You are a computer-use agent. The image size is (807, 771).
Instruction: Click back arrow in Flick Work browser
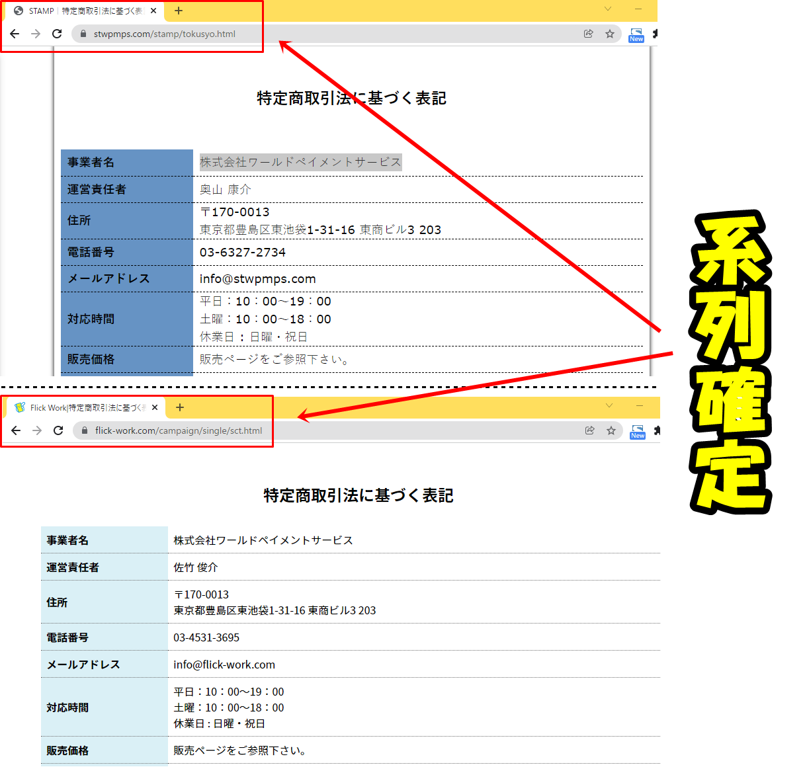point(16,430)
